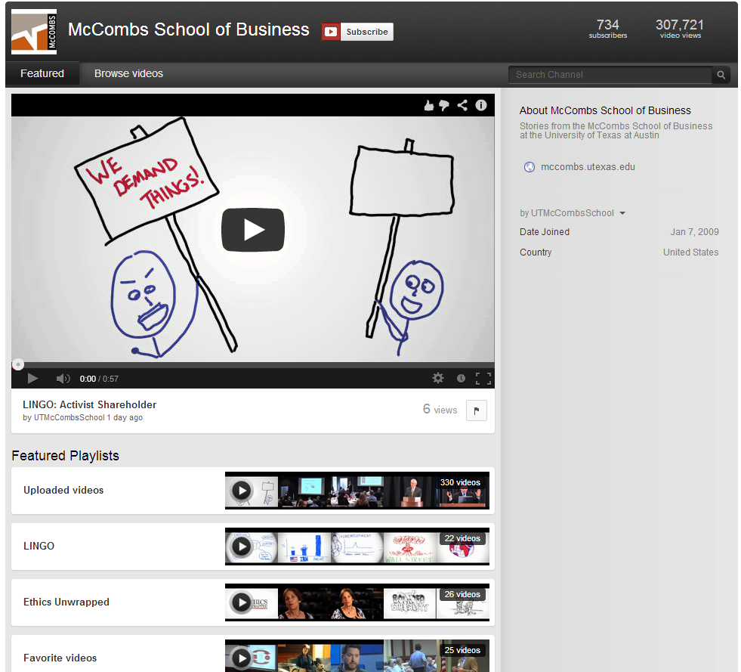Image resolution: width=741 pixels, height=672 pixels.
Task: Open the player settings gear icon
Action: (438, 378)
